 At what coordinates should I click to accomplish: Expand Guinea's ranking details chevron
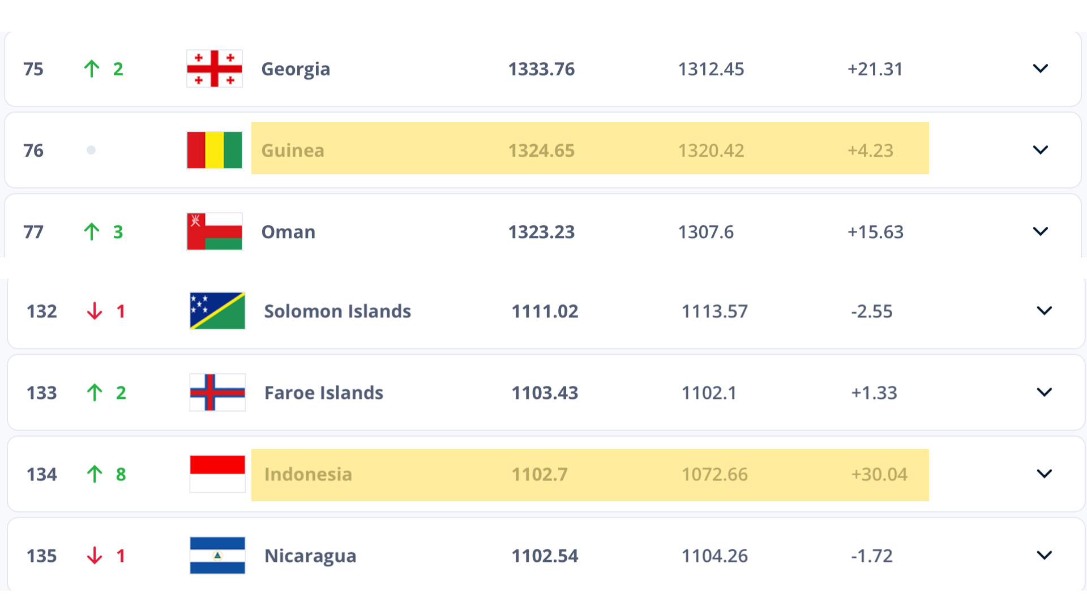tap(1041, 150)
